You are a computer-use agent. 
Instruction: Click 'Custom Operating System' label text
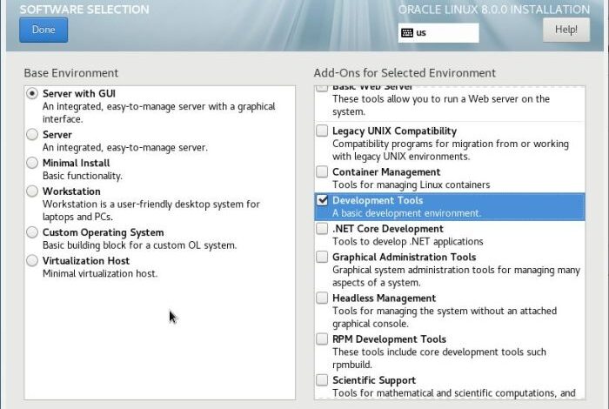pyautogui.click(x=104, y=232)
